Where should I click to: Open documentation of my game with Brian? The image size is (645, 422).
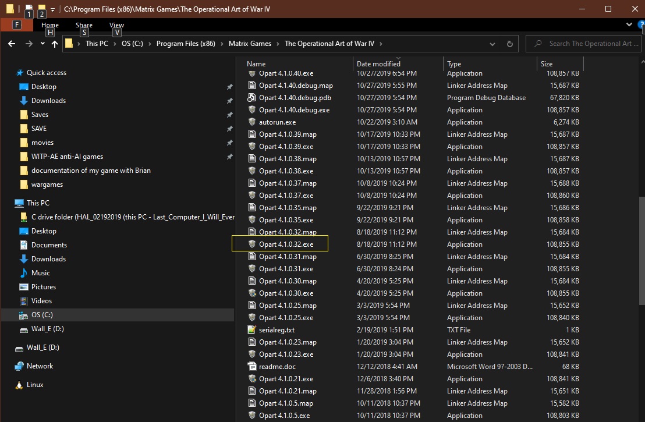(x=91, y=171)
